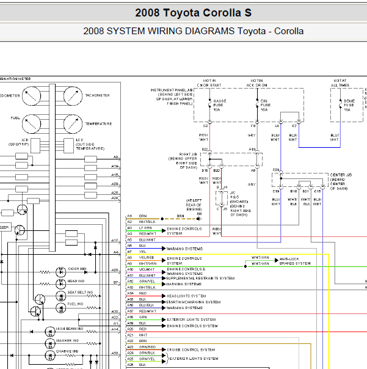Click the SEAT BELT IND LED symbol
This screenshot has height=369, width=367.
tap(60, 296)
